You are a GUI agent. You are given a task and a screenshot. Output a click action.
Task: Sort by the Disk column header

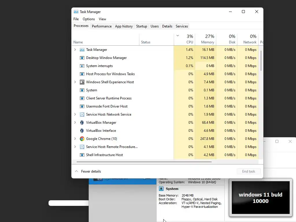pyautogui.click(x=227, y=39)
